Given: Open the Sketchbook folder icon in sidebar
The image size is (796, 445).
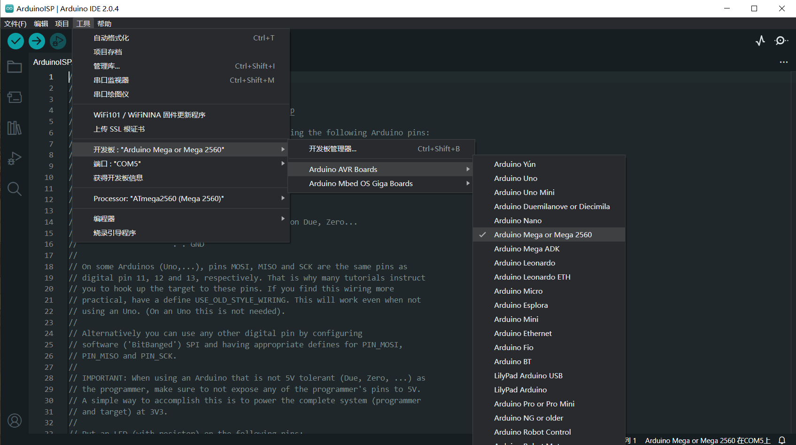Looking at the screenshot, I should [15, 67].
